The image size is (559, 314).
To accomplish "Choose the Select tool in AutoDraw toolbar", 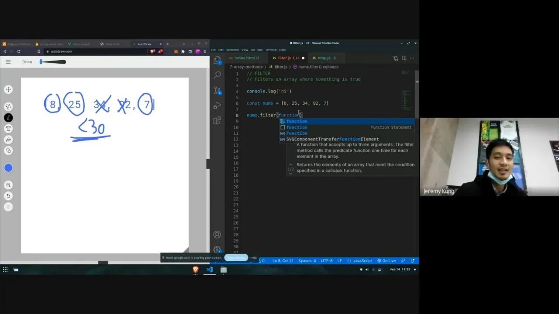I will (8, 89).
